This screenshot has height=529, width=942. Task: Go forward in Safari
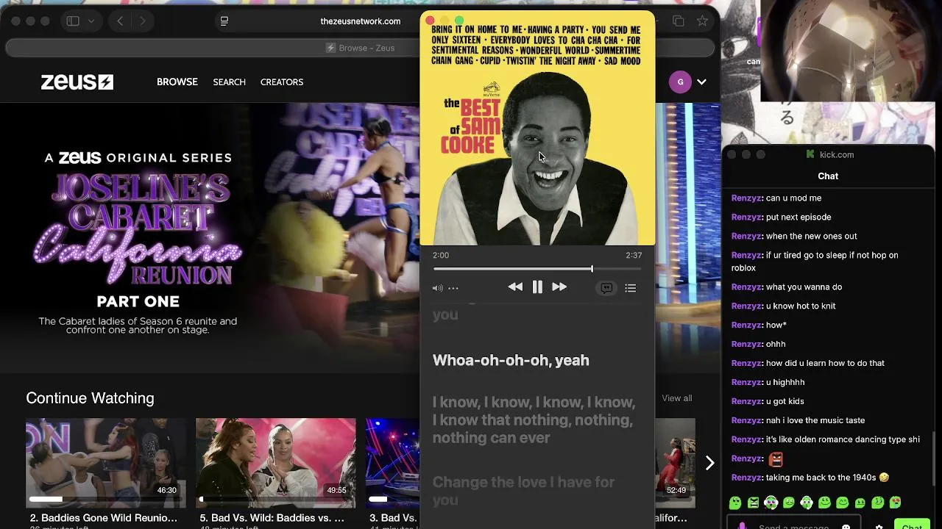[142, 21]
